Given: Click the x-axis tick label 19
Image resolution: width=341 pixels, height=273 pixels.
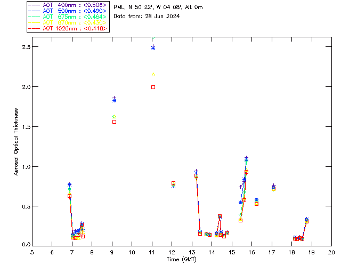Looking at the screenshot, I should click(312, 252).
